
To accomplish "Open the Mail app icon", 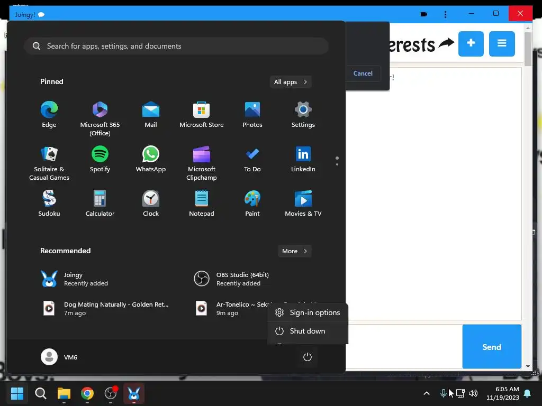I will [x=151, y=115].
